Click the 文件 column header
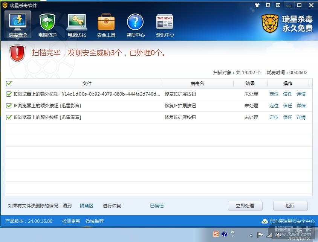 coord(87,84)
